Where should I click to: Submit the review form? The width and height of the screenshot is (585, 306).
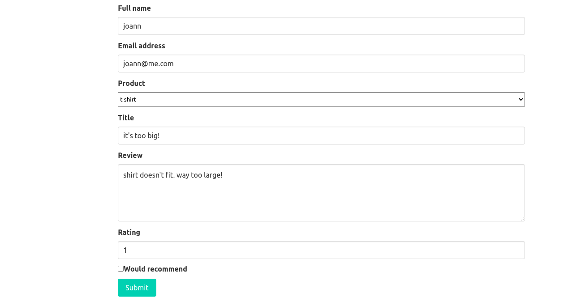tap(137, 288)
